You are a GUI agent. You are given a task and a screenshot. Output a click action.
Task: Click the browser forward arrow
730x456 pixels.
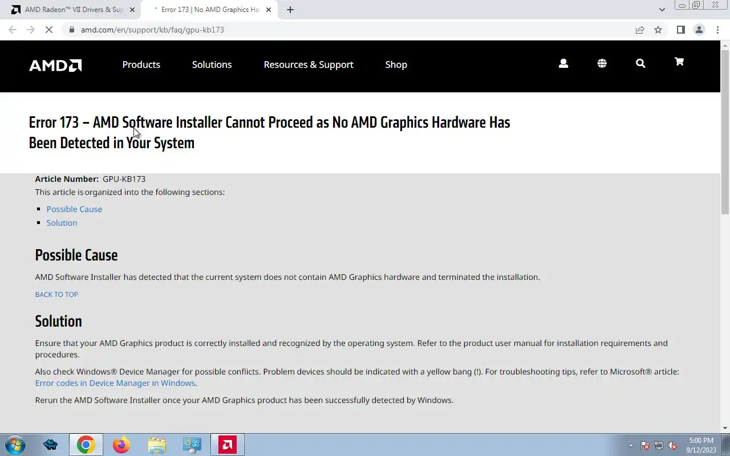click(x=31, y=30)
